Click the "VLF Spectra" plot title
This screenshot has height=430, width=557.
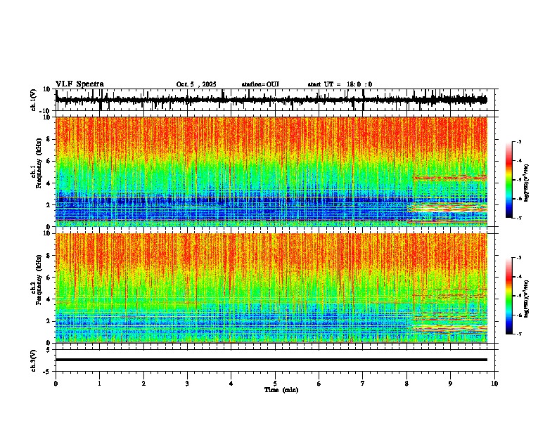pos(80,84)
